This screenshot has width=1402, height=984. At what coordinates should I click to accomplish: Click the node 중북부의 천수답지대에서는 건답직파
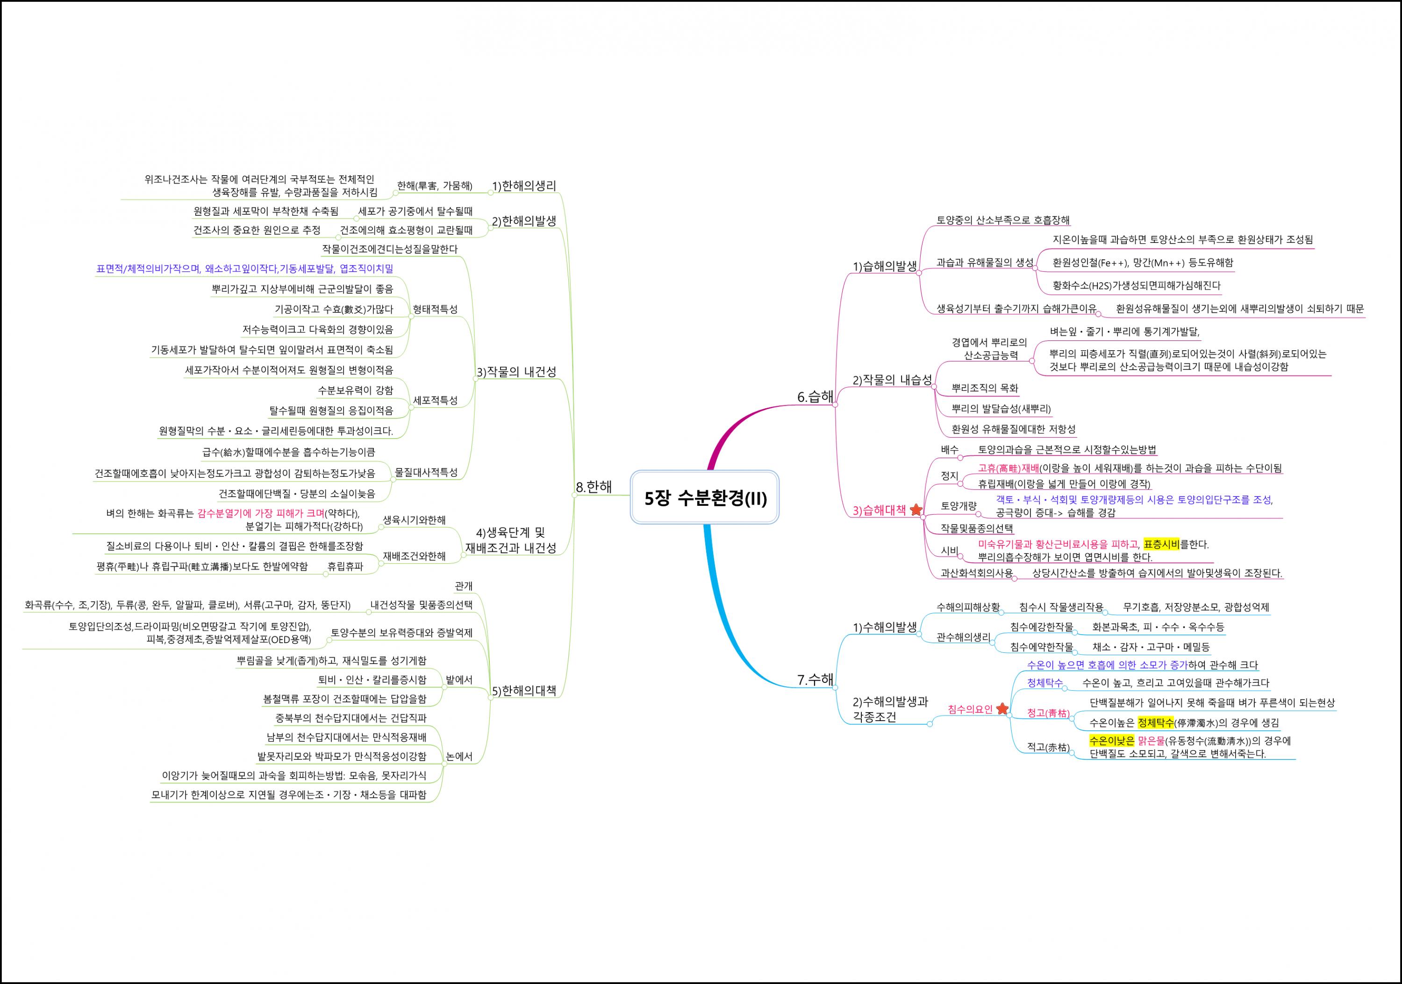click(x=351, y=718)
